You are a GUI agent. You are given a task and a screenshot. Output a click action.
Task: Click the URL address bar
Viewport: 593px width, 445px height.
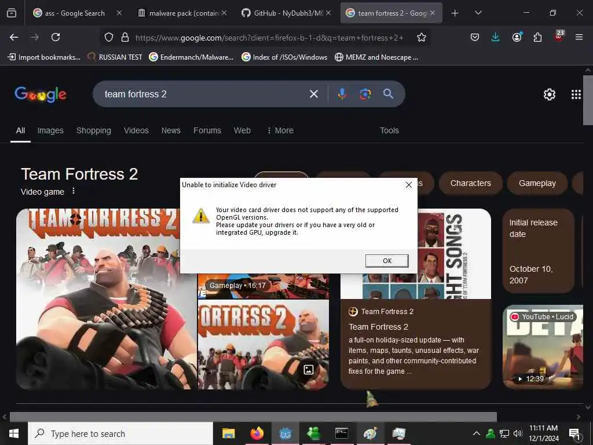(269, 38)
